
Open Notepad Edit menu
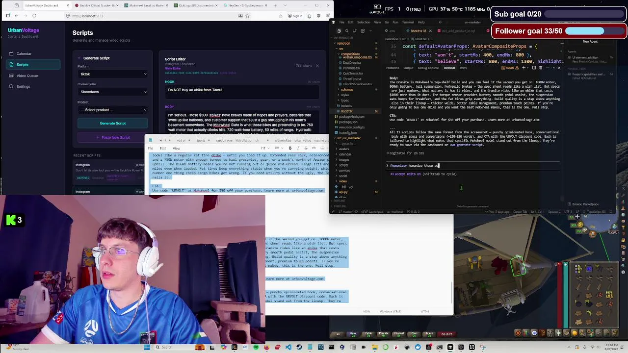tap(163, 148)
